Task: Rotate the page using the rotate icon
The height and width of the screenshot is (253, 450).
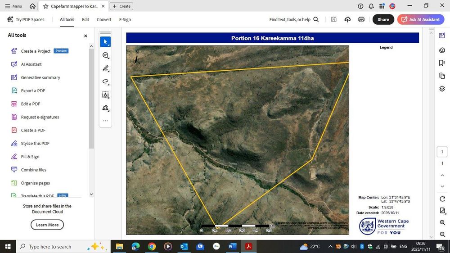Action: click(x=442, y=199)
